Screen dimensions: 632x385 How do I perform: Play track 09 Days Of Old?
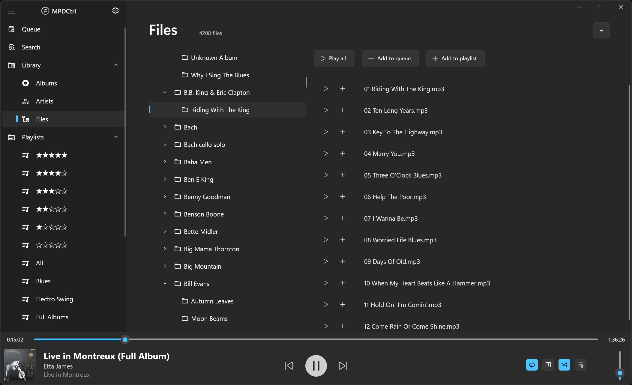click(325, 261)
